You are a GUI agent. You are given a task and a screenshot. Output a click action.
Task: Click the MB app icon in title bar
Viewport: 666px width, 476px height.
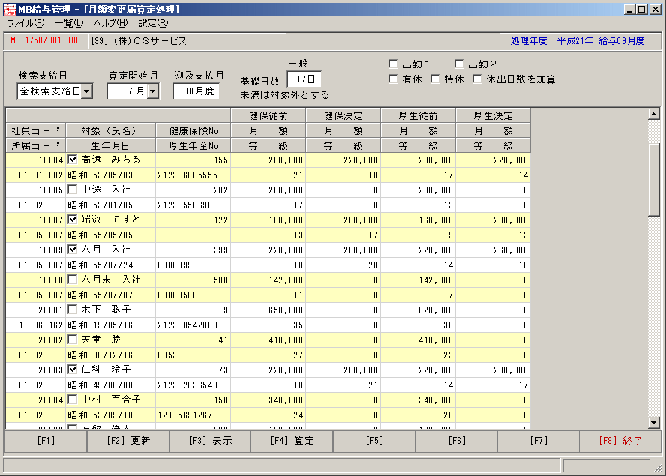tap(10, 9)
